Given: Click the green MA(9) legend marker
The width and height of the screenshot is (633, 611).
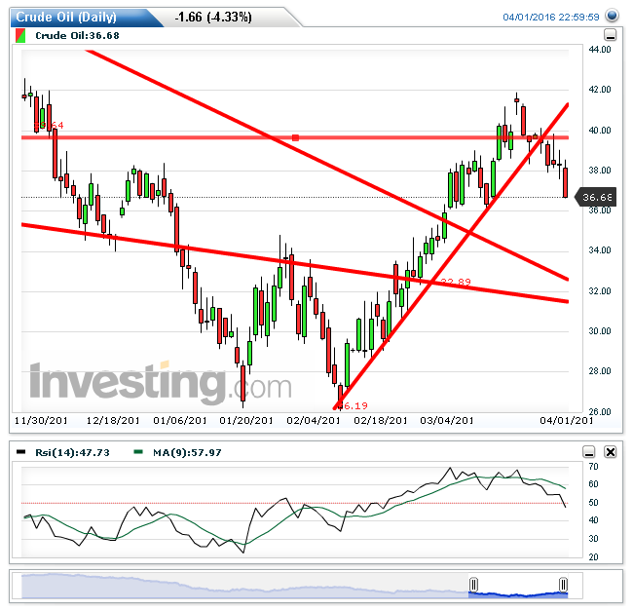Looking at the screenshot, I should (x=138, y=452).
